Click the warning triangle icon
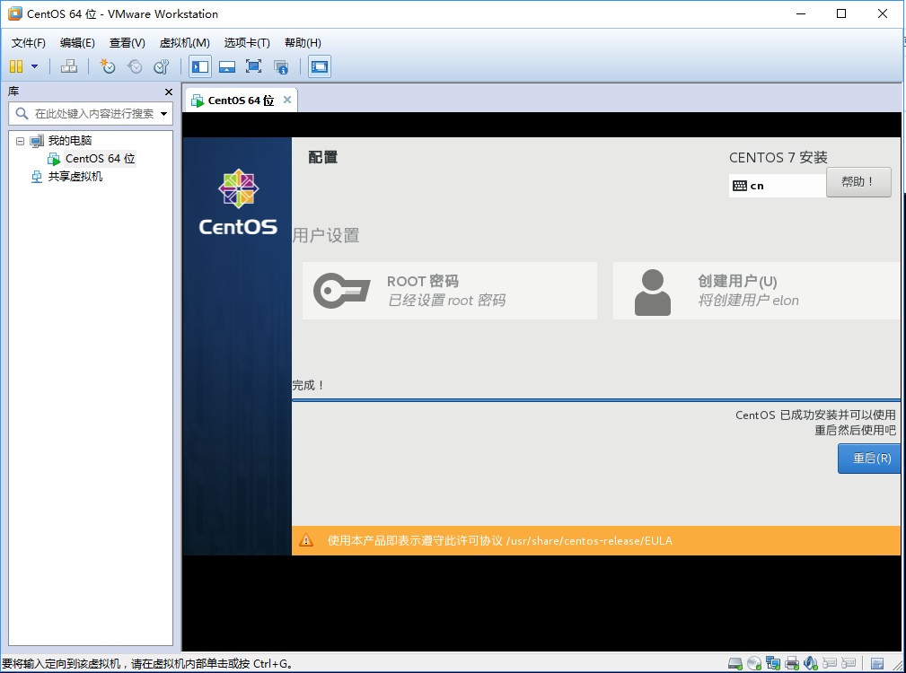 click(306, 540)
